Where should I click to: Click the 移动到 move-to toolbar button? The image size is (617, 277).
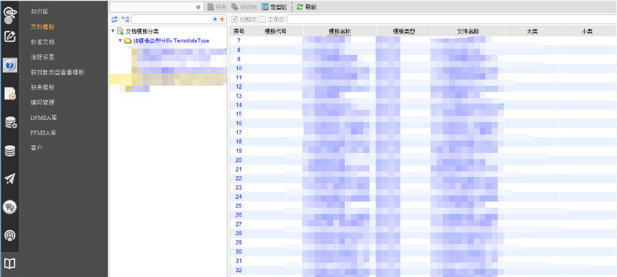[x=244, y=7]
